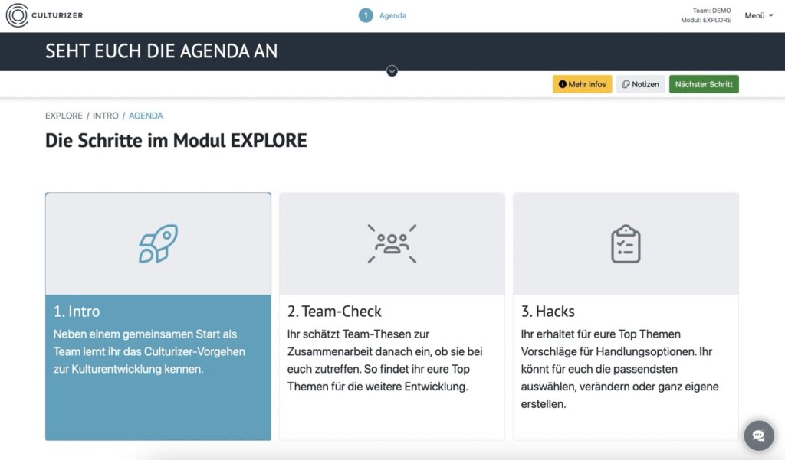Click the Team: DEMO label
The height and width of the screenshot is (460, 785).
coord(711,11)
